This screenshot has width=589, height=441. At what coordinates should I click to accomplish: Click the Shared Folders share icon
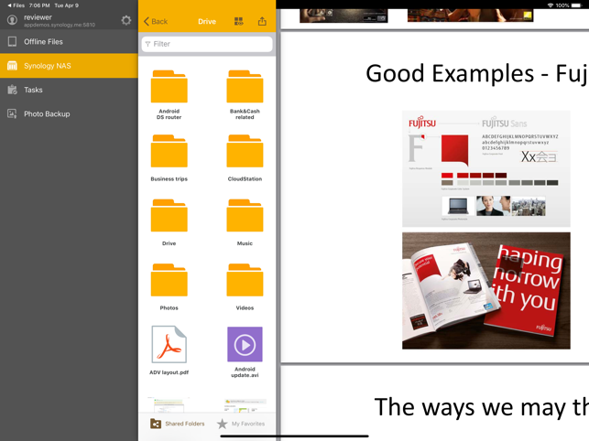(156, 424)
